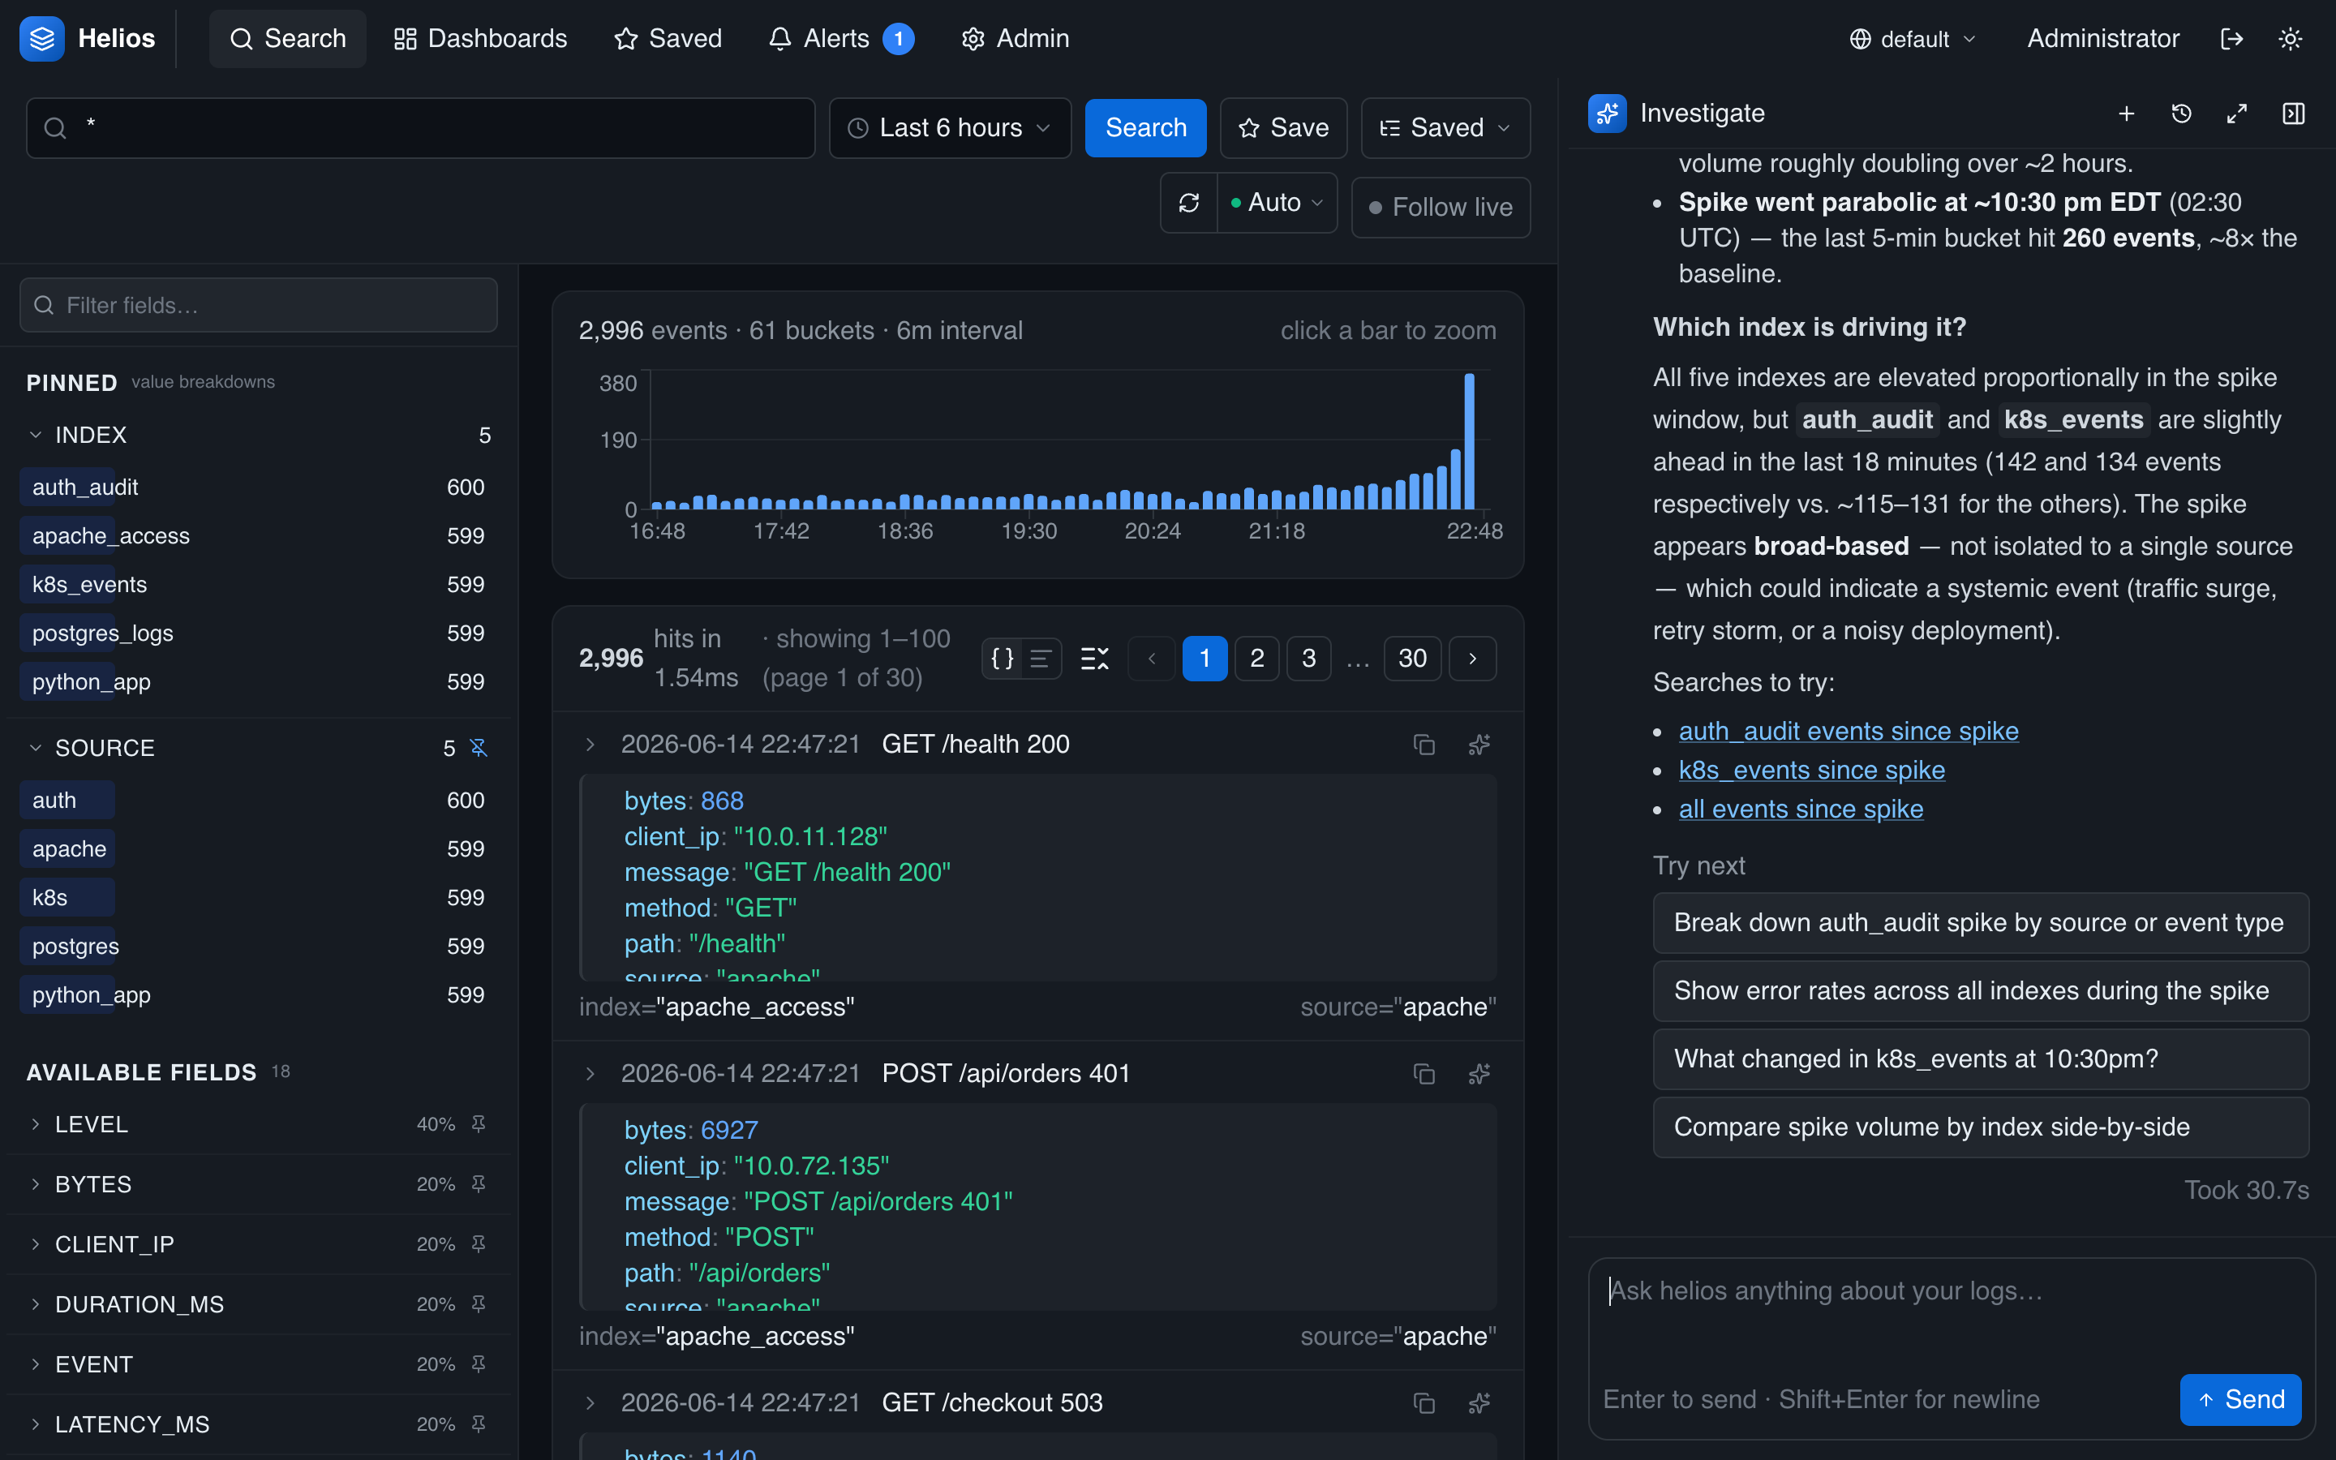
Task: Open the default workspace dropdown
Action: coord(1913,39)
